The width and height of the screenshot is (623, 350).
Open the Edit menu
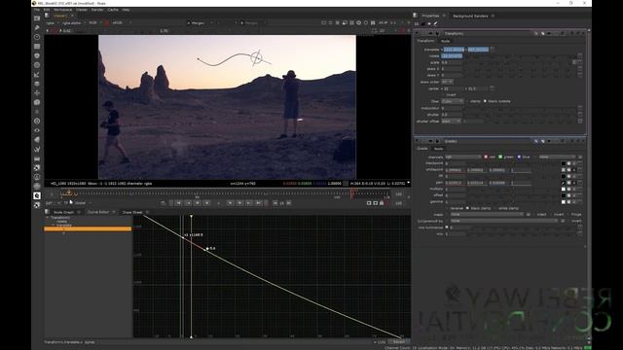coord(47,10)
